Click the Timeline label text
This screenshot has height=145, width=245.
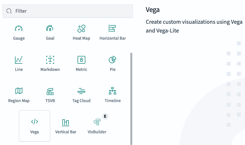pos(113,101)
